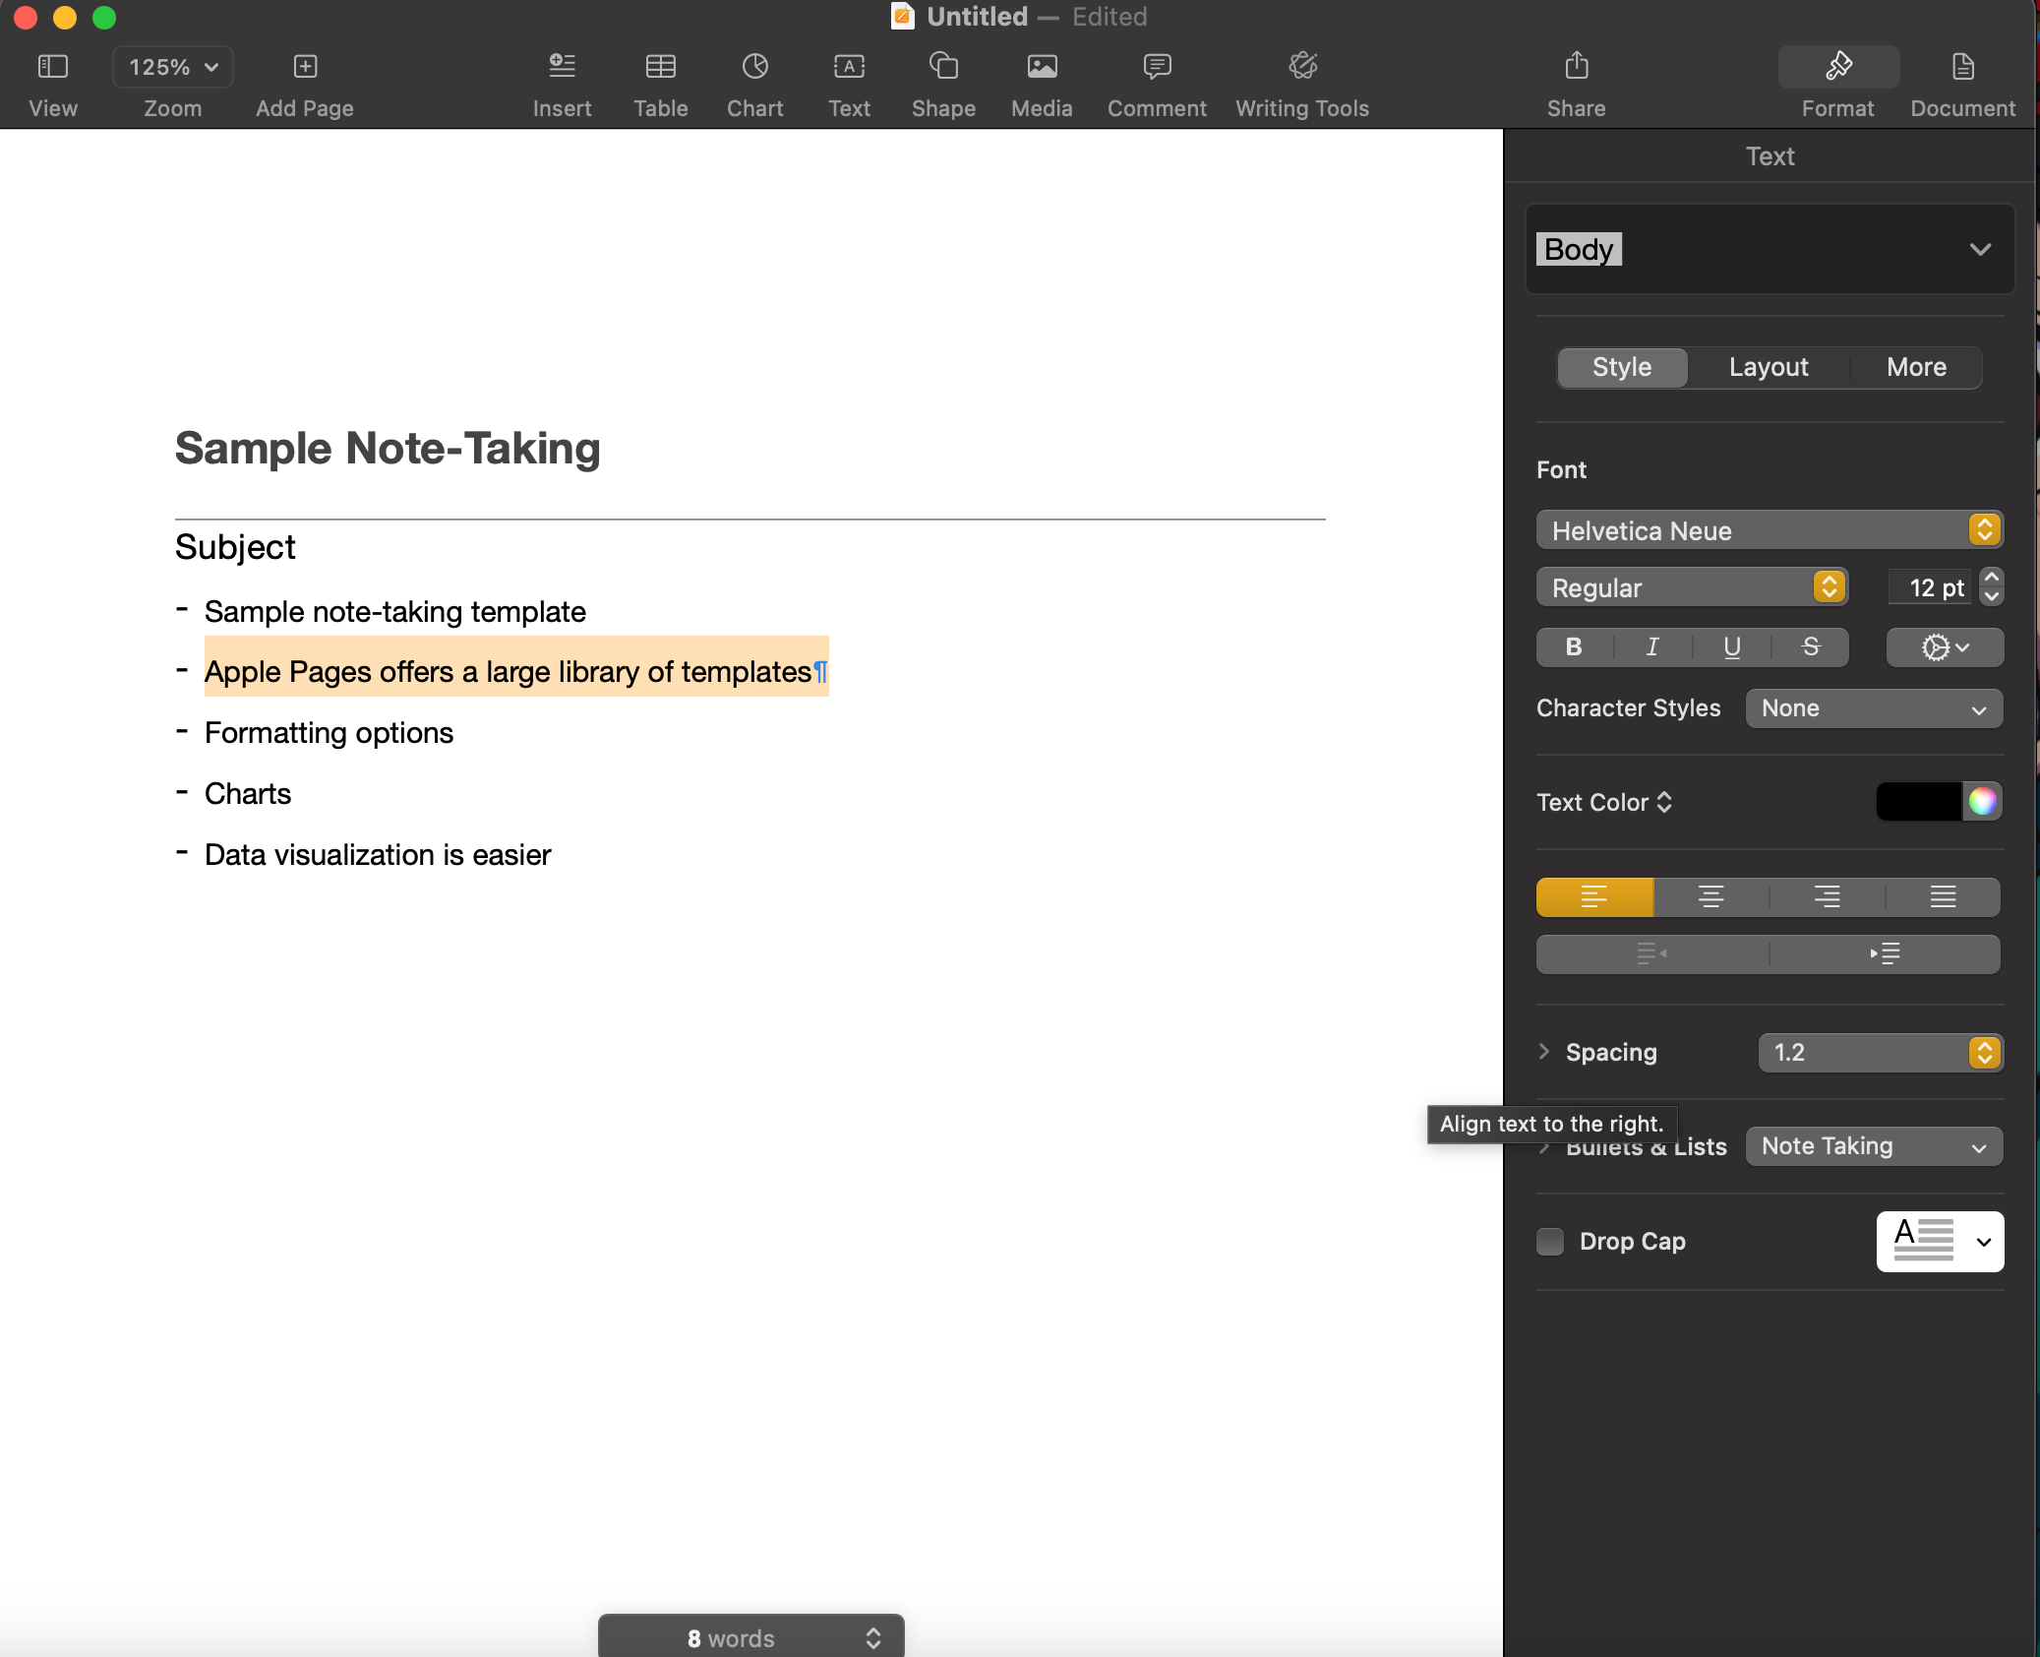Click the Pages document icon in title bar
The width and height of the screenshot is (2040, 1657).
click(x=902, y=16)
